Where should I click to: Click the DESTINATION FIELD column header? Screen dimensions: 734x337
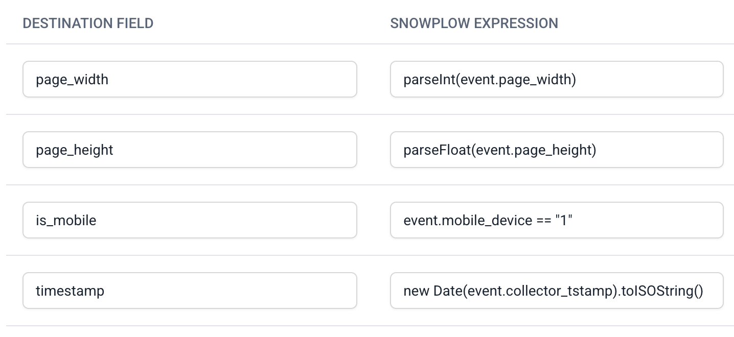click(88, 23)
